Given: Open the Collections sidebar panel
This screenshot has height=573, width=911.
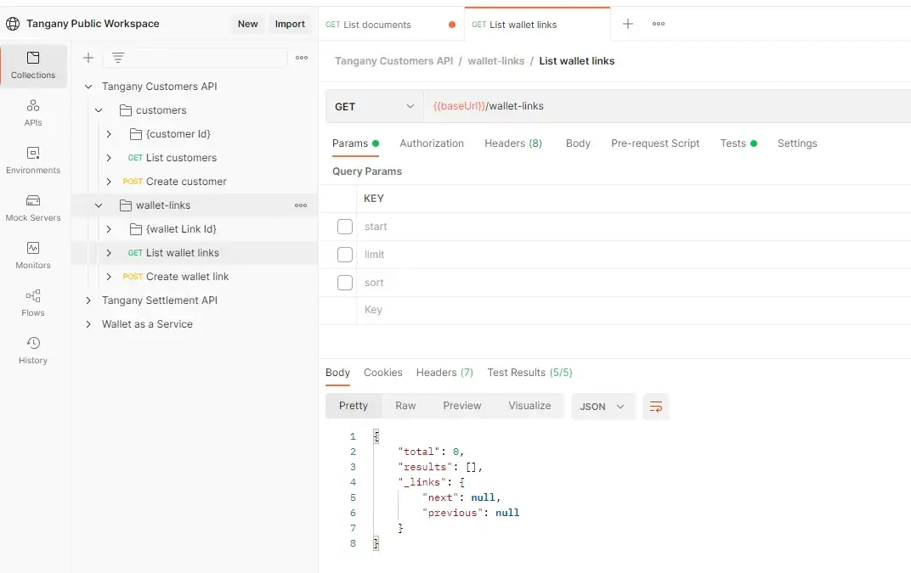Looking at the screenshot, I should pos(33,65).
